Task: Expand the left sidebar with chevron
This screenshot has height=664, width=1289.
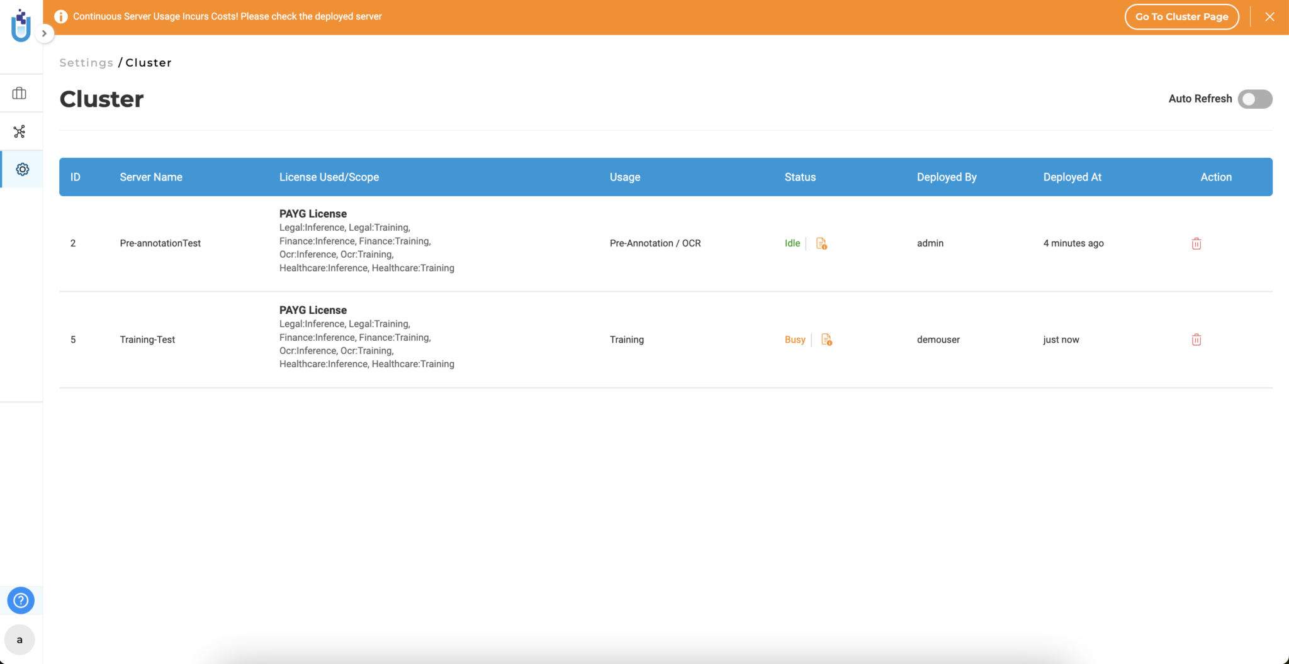Action: 44,33
